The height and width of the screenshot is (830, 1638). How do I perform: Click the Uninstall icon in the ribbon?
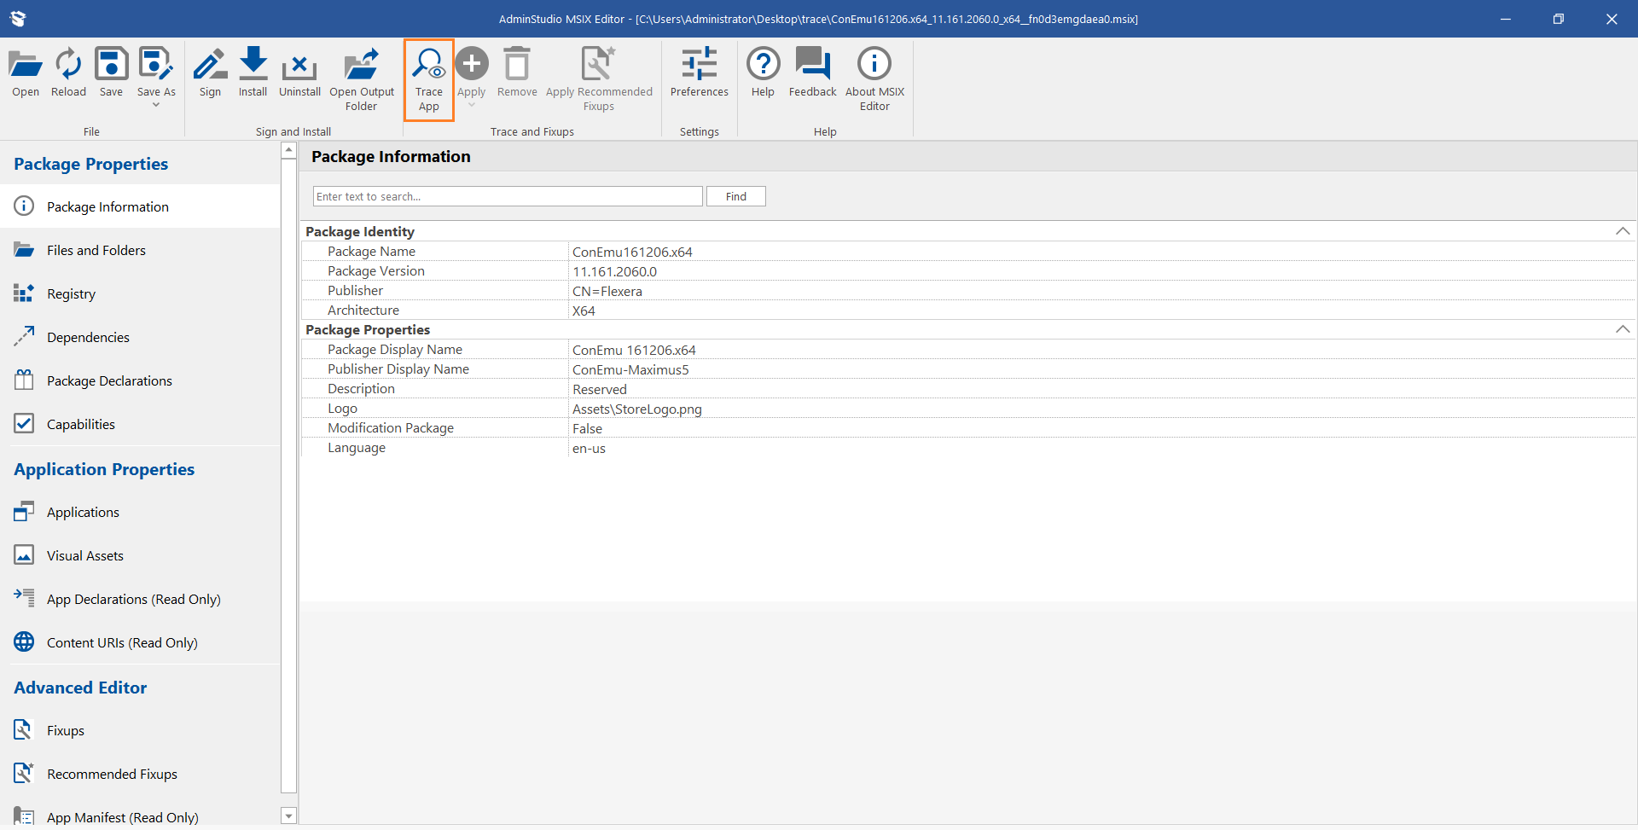coord(299,73)
